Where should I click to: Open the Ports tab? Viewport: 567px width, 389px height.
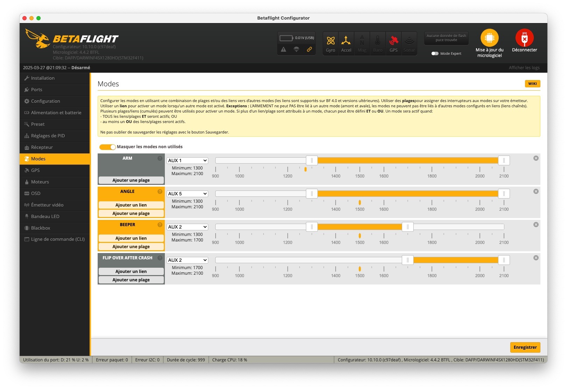pos(55,90)
